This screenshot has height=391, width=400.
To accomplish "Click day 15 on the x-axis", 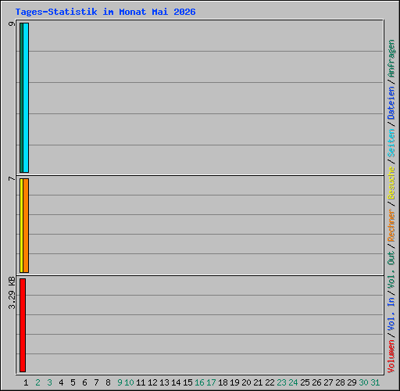I will click(187, 382).
